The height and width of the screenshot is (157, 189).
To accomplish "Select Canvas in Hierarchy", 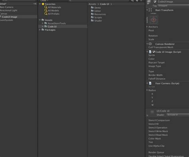I will (4, 14).
